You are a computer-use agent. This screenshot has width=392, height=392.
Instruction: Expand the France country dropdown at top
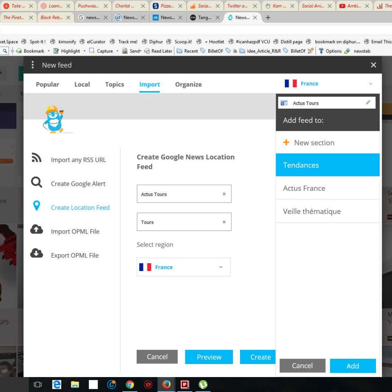[x=328, y=83]
